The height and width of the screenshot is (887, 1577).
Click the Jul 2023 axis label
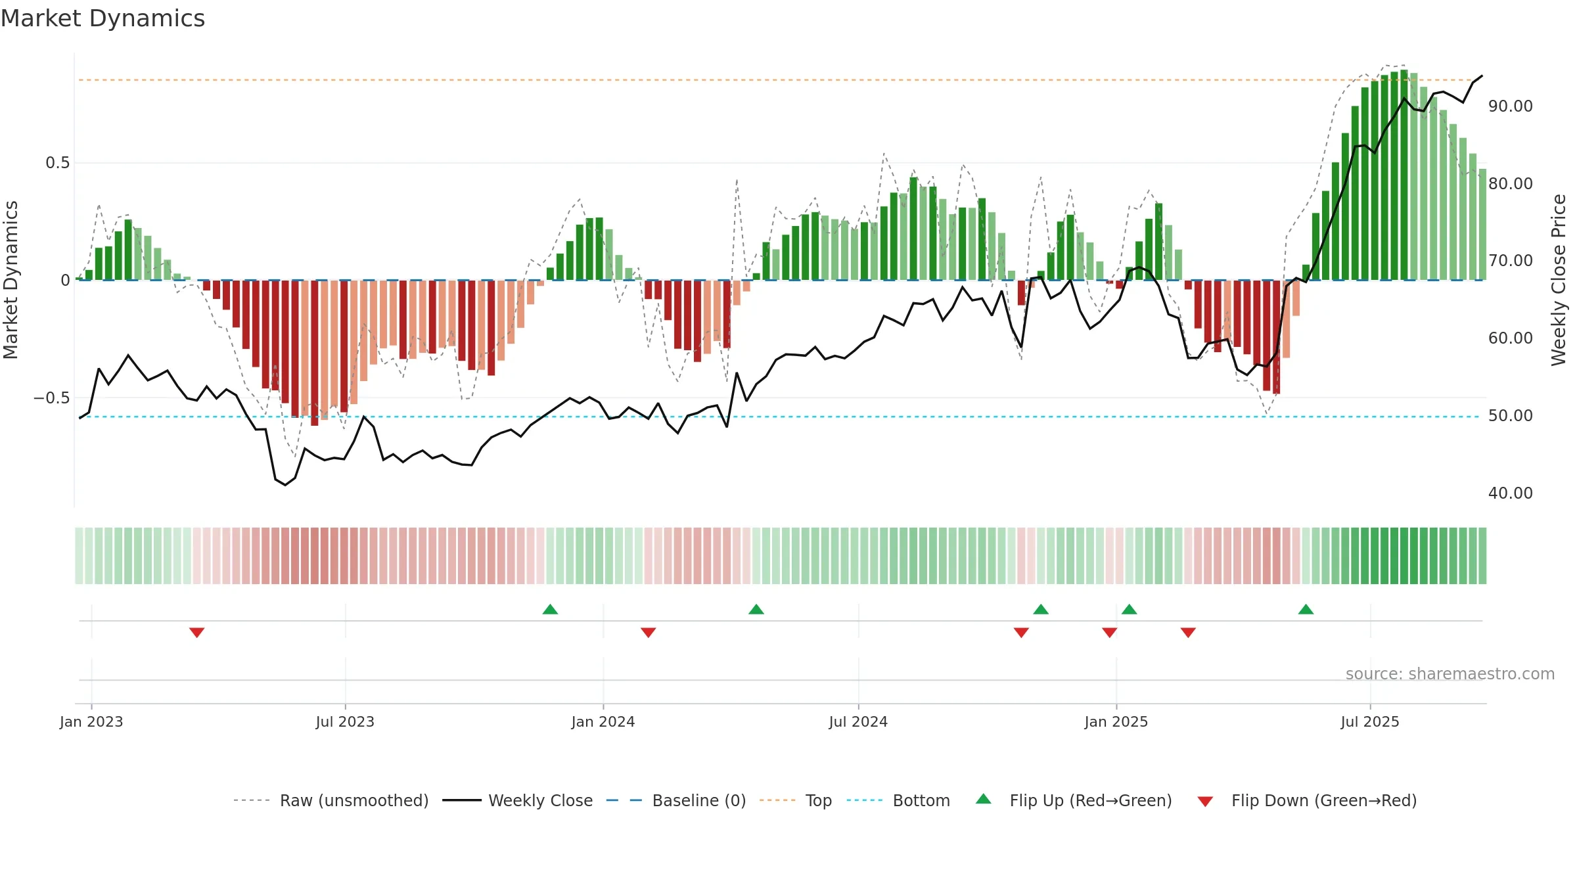point(345,721)
